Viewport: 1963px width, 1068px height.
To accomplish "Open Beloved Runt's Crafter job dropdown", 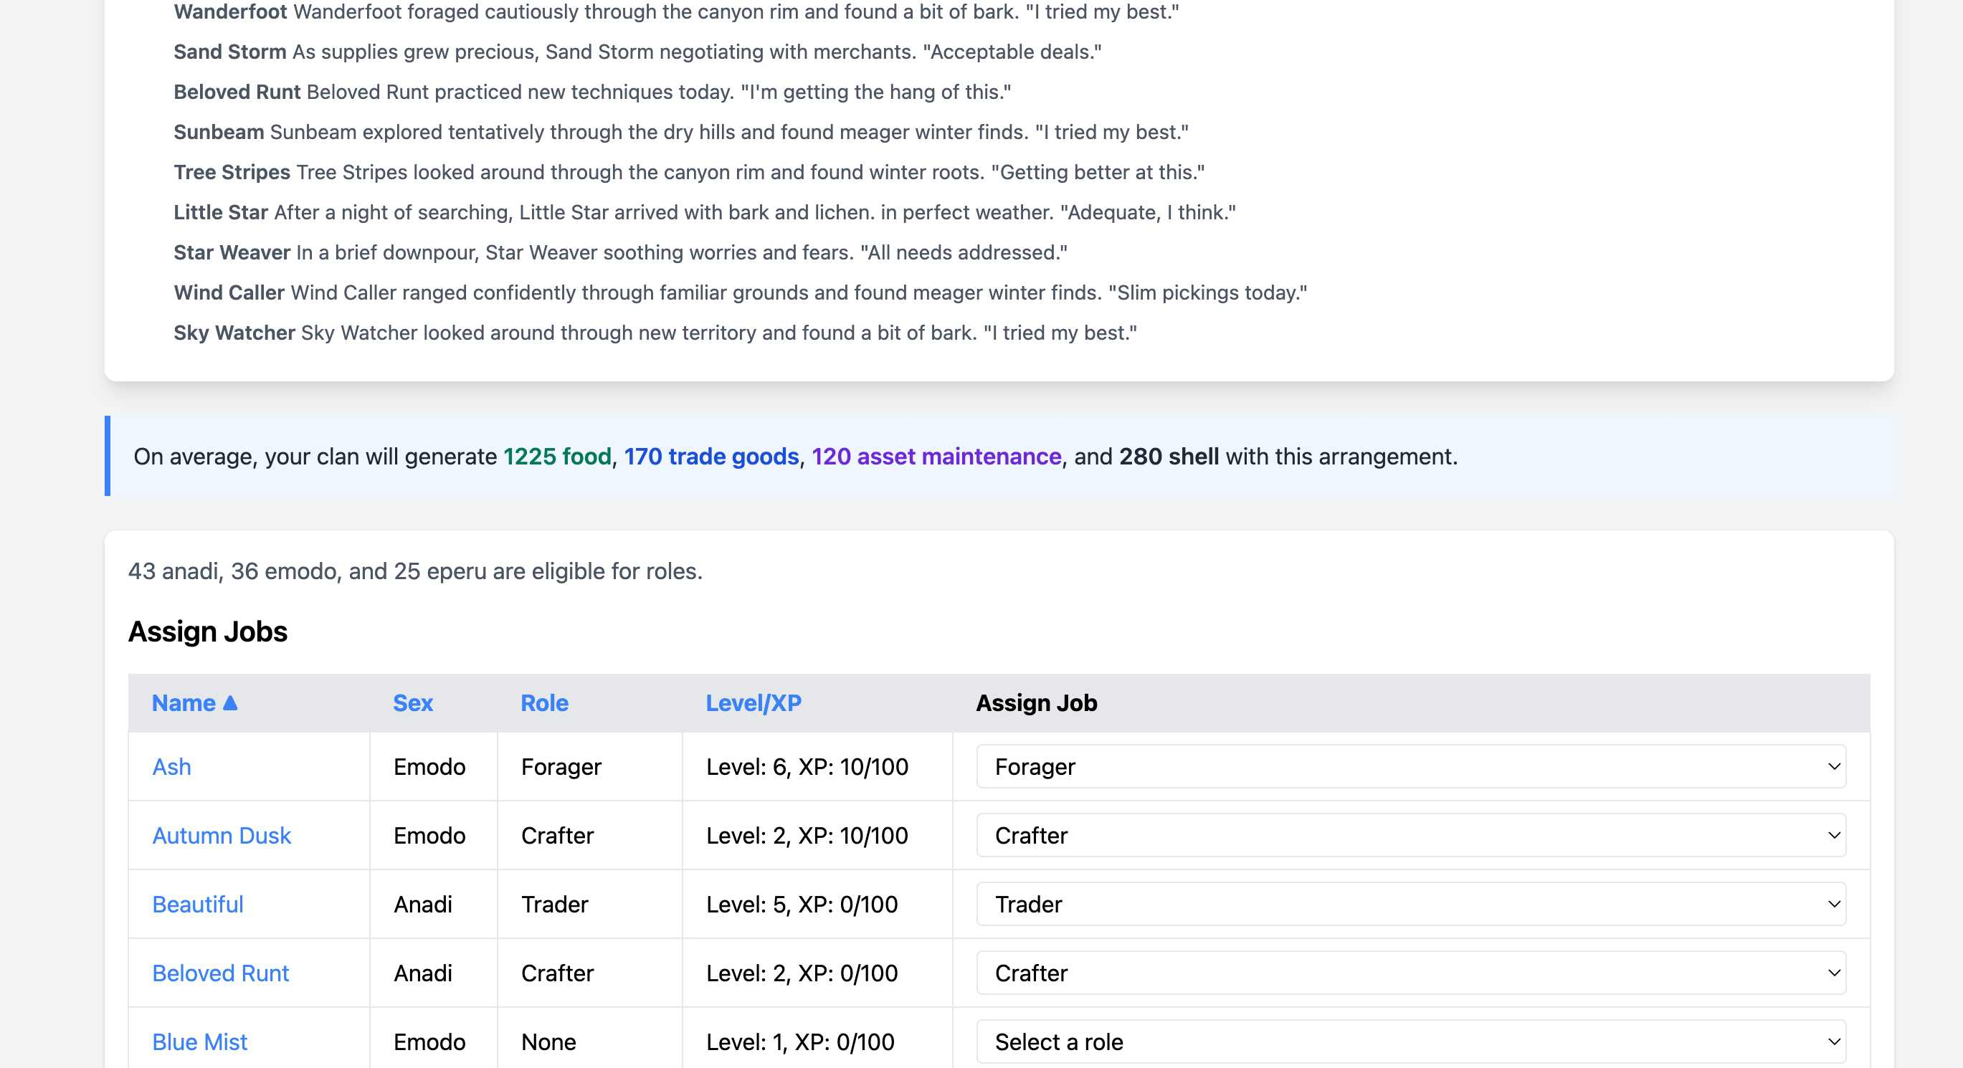I will pos(1410,972).
